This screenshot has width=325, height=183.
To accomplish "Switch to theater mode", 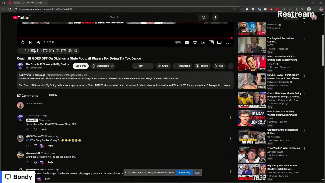I will coord(219,42).
